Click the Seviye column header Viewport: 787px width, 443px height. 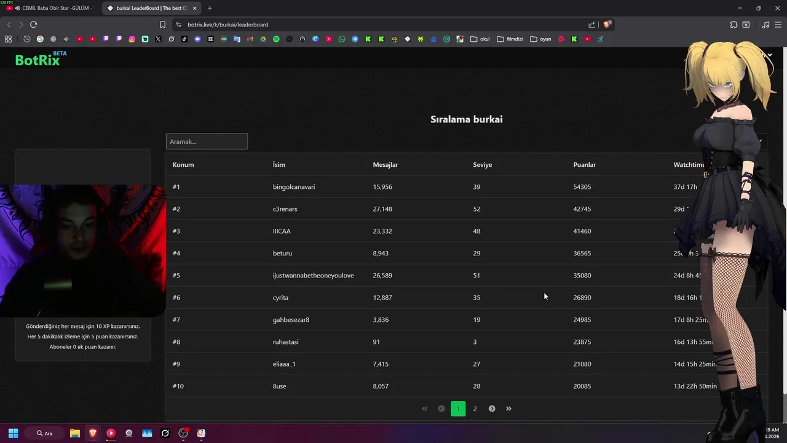point(483,165)
